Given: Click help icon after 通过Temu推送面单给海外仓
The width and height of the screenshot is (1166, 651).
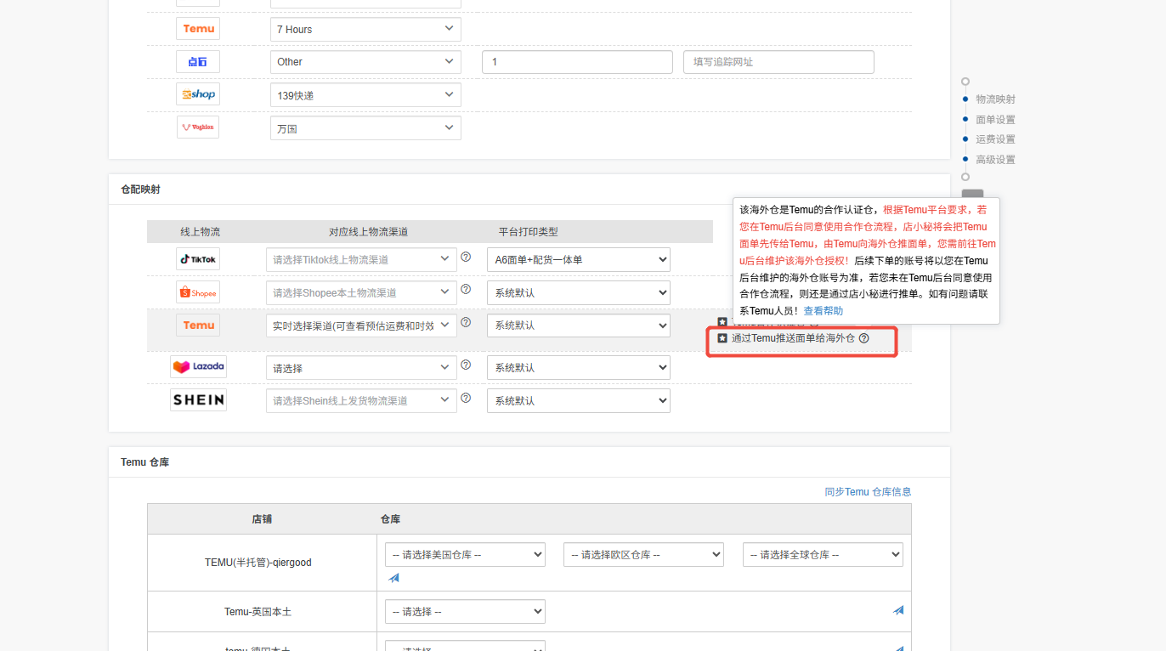Looking at the screenshot, I should (864, 338).
